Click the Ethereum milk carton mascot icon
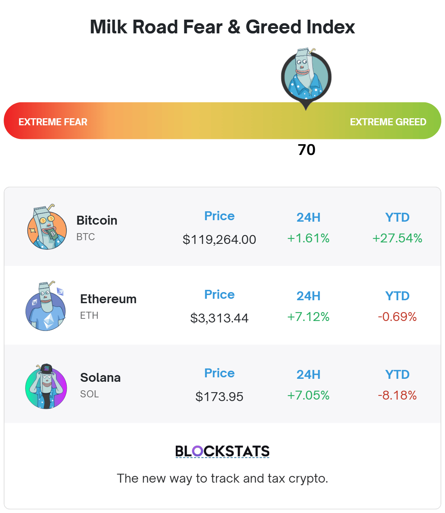Screen dimensions: 445x513 [46, 306]
